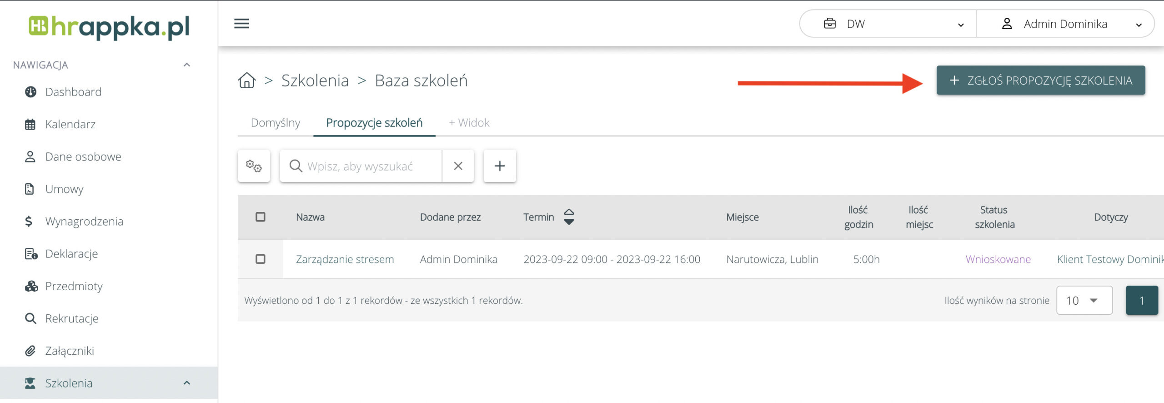This screenshot has height=403, width=1164.
Task: Open the Zarządzanie stresem training link
Action: pos(345,259)
